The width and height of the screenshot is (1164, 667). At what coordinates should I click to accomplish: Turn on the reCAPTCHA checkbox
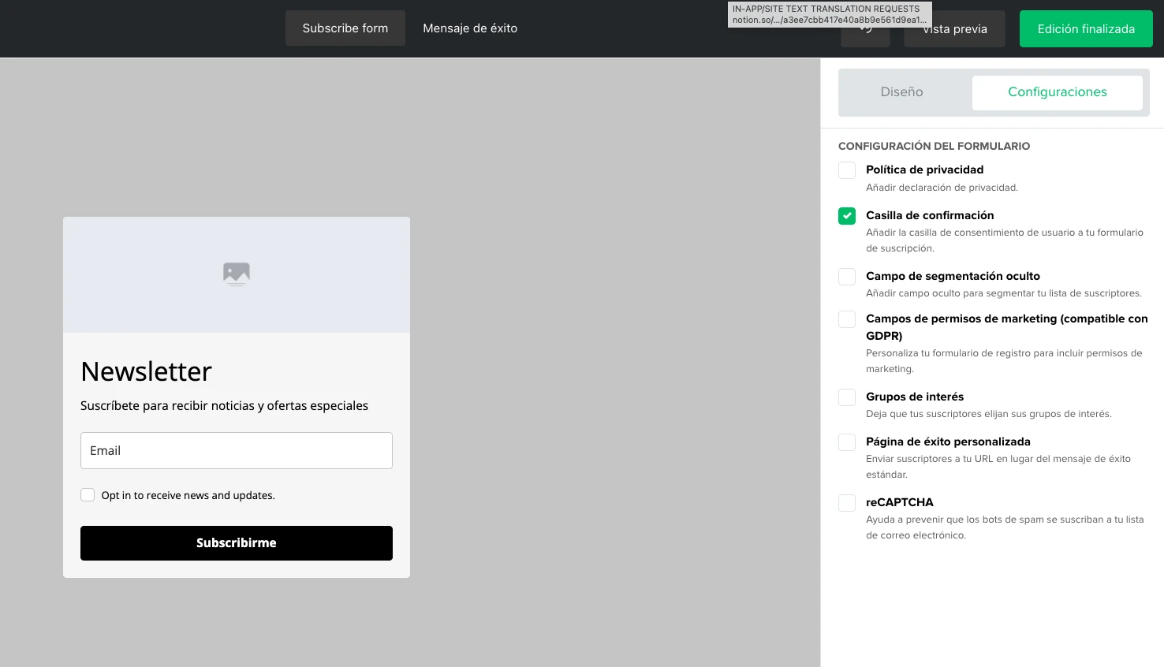click(x=847, y=503)
